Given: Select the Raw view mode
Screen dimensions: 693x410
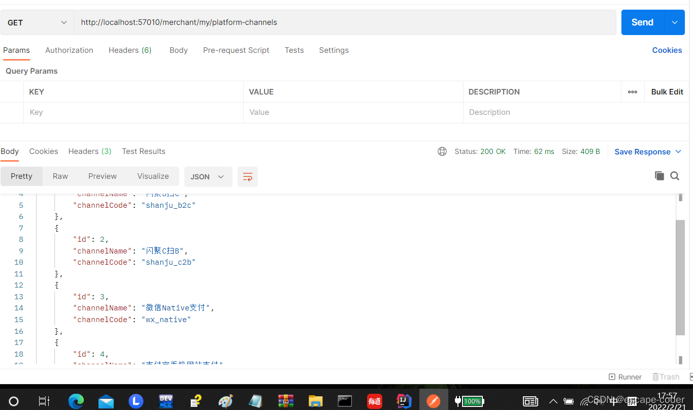Looking at the screenshot, I should 60,176.
